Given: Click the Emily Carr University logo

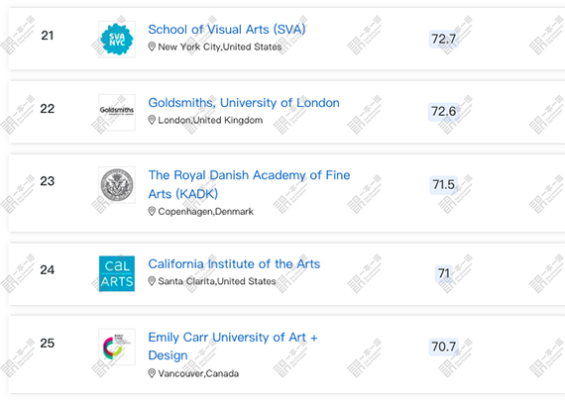Looking at the screenshot, I should [117, 347].
